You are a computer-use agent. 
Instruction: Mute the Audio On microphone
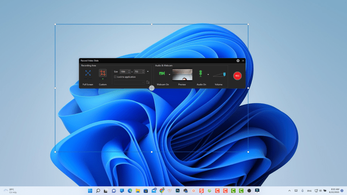pyautogui.click(x=201, y=74)
